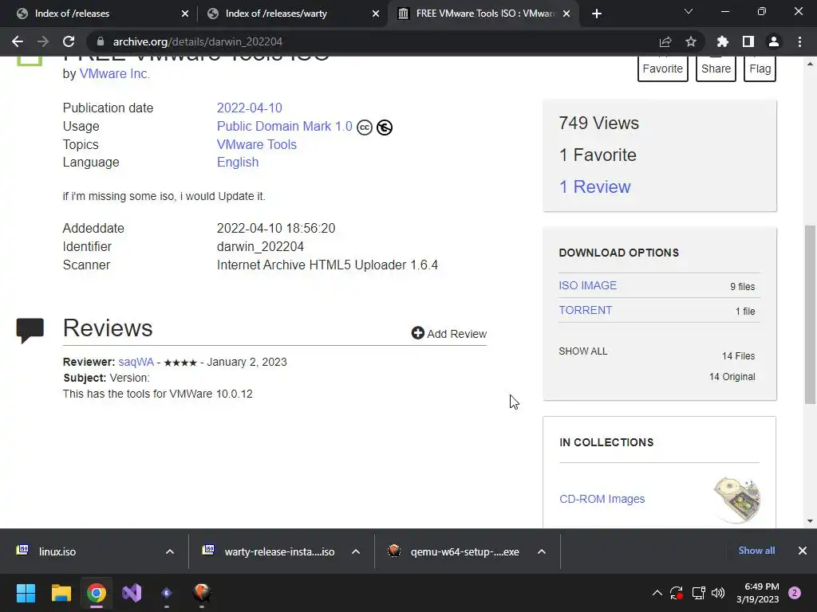The image size is (817, 612).
Task: Open the CD-ROM Images collection link
Action: point(602,499)
